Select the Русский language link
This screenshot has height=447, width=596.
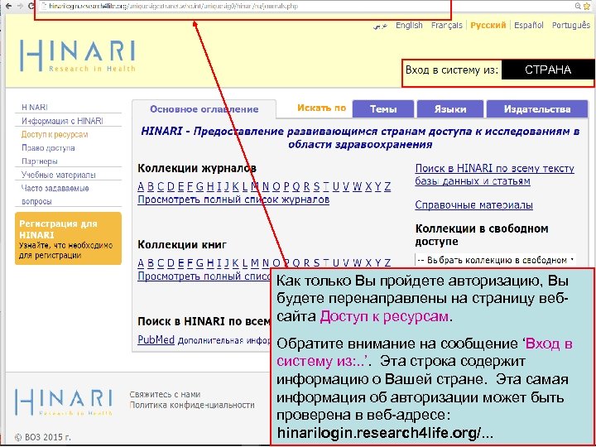(488, 25)
